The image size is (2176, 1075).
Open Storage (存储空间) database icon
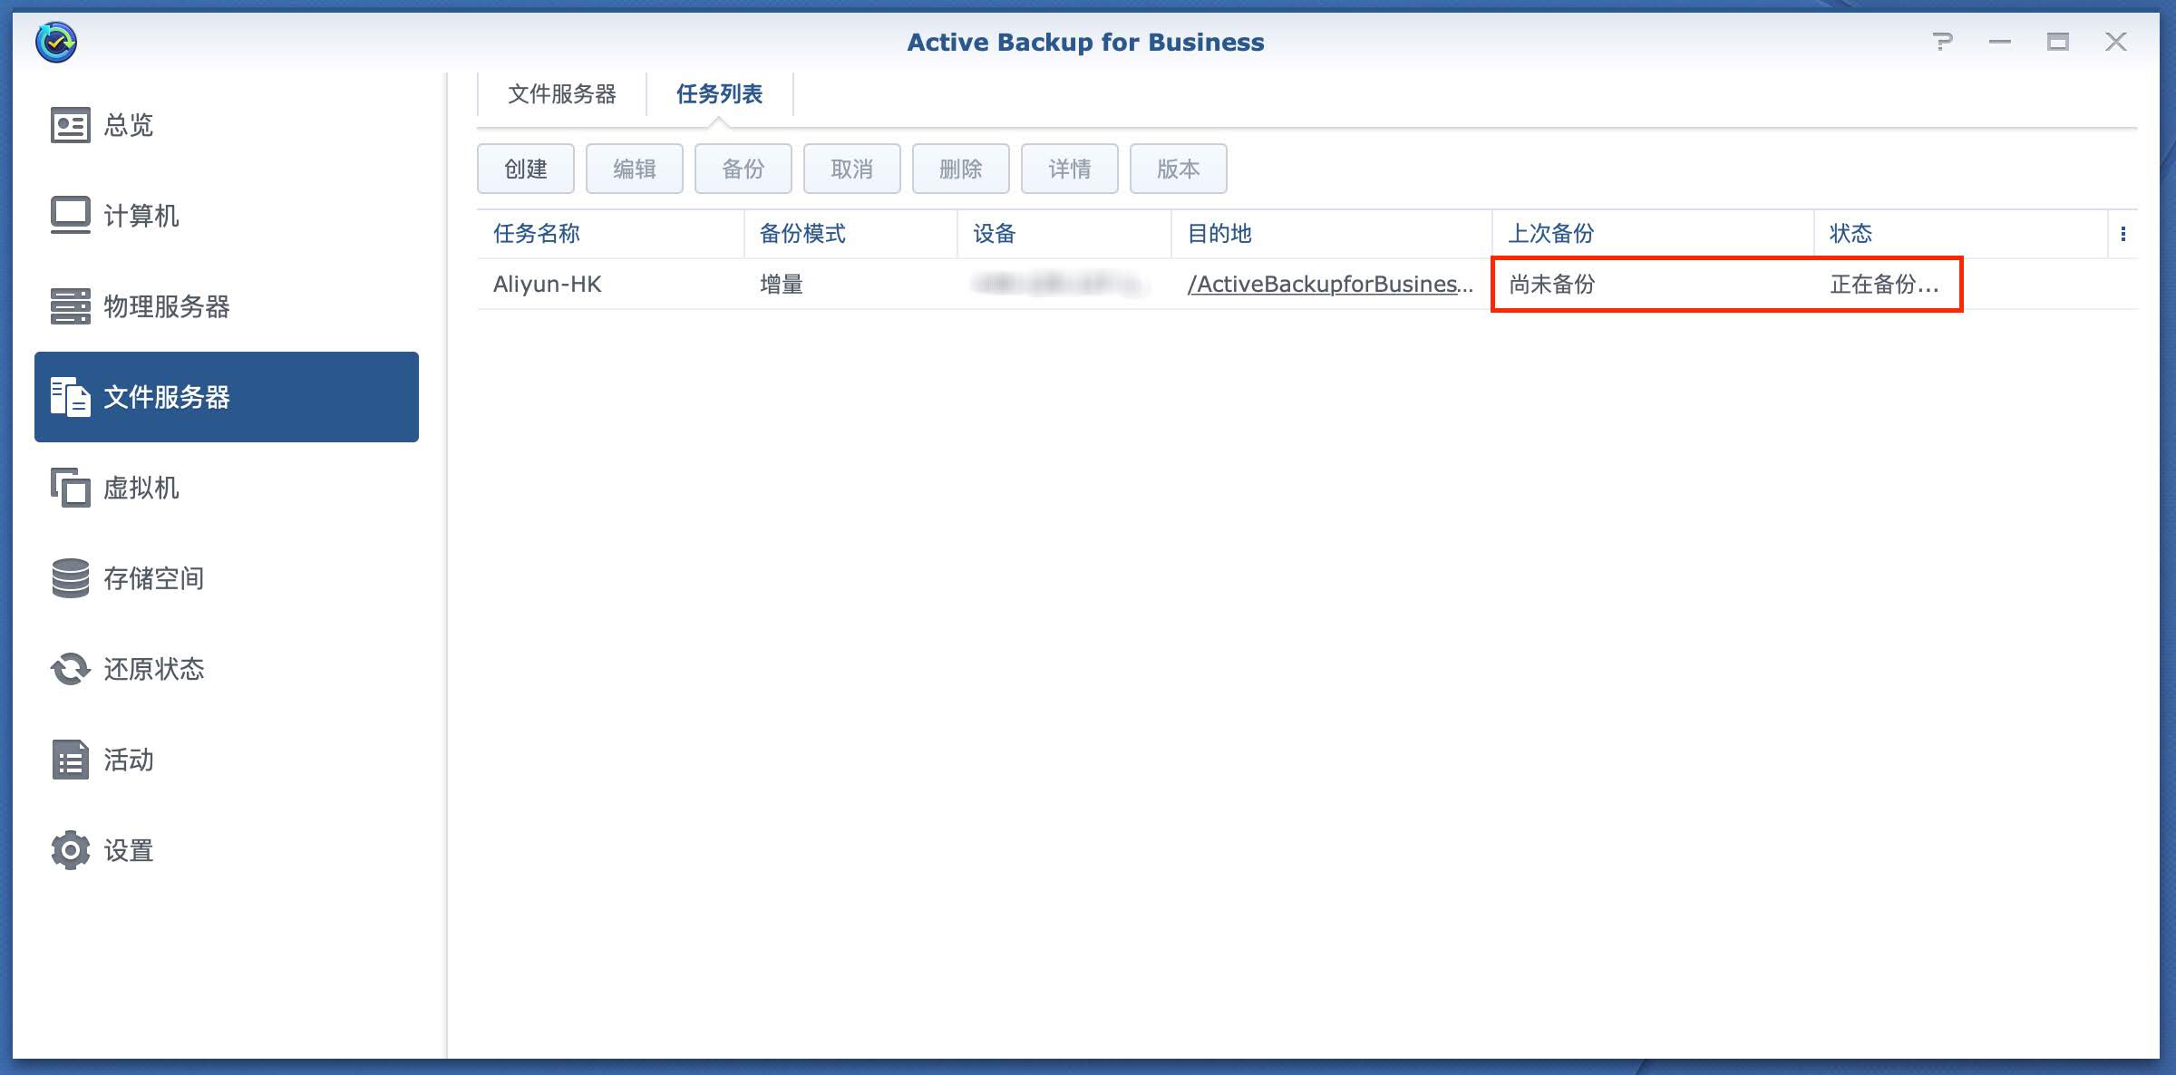tap(70, 578)
